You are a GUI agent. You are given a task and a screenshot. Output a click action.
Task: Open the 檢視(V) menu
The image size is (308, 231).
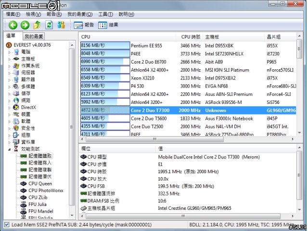(x=33, y=14)
